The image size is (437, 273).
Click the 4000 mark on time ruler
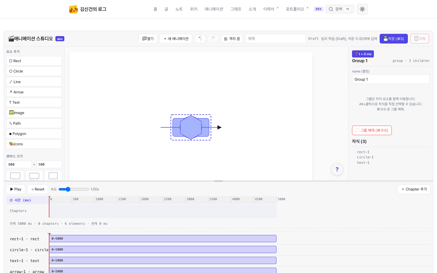coord(236,199)
